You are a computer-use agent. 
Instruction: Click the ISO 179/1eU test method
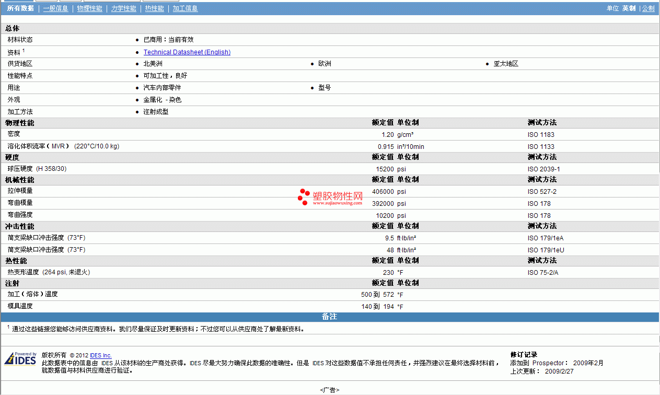click(x=546, y=250)
